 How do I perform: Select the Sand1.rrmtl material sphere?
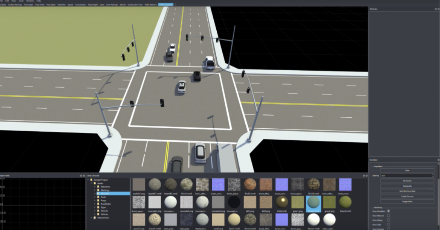point(234,219)
